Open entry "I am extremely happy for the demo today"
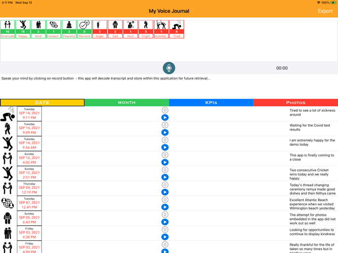This screenshot has width=338, height=253. pos(312,142)
